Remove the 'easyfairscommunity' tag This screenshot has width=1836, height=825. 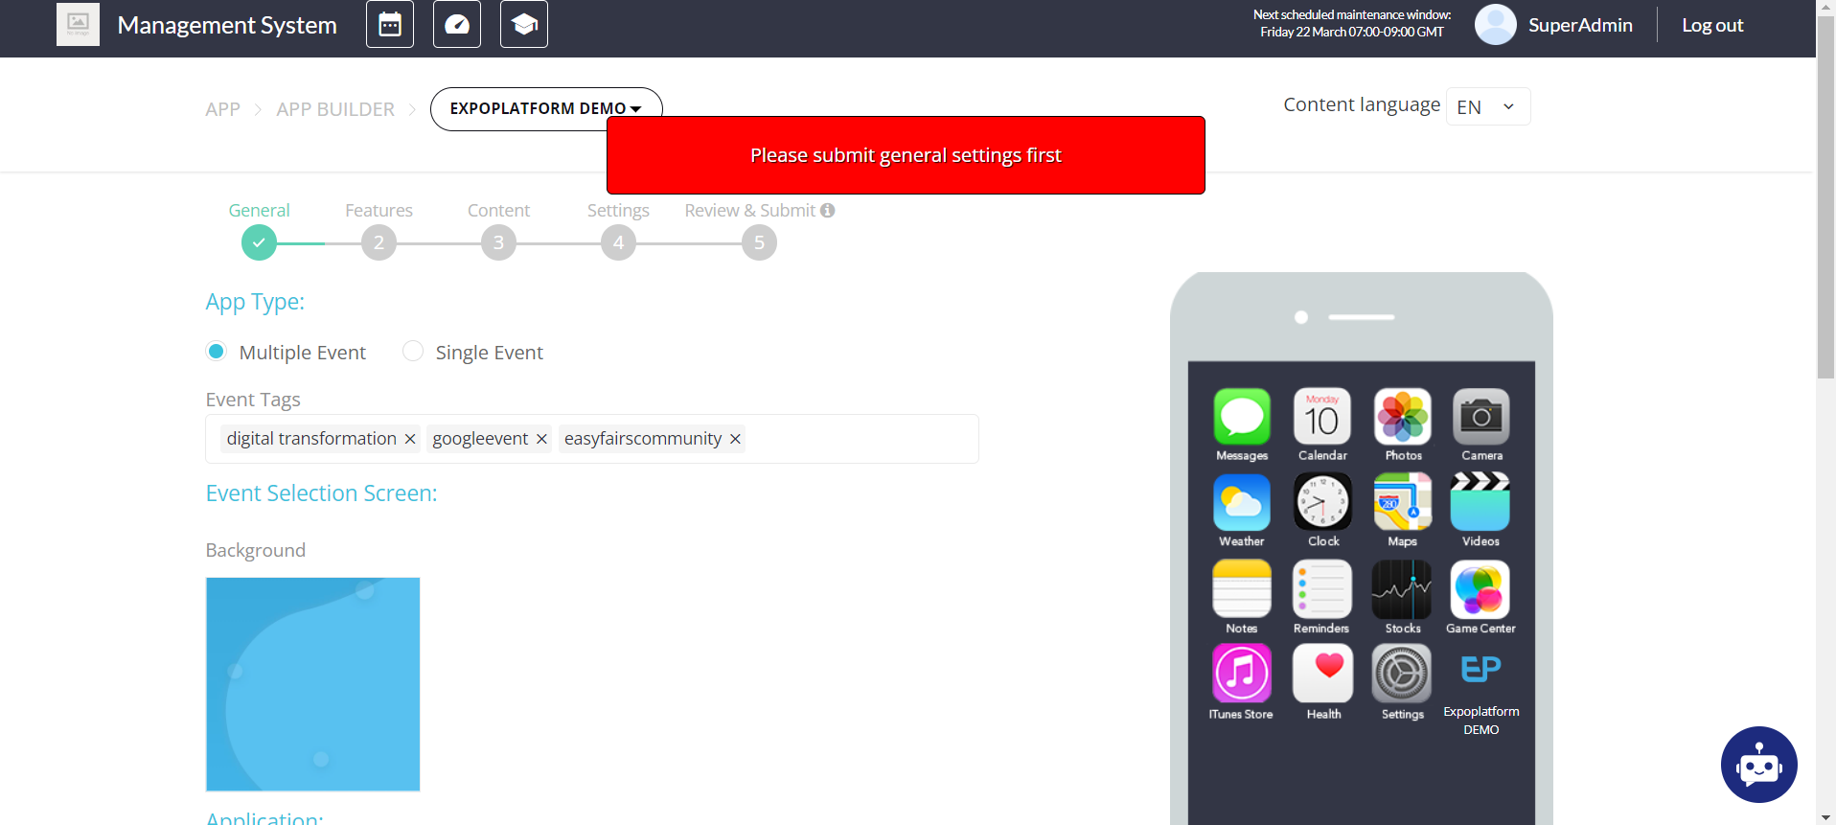click(x=735, y=439)
